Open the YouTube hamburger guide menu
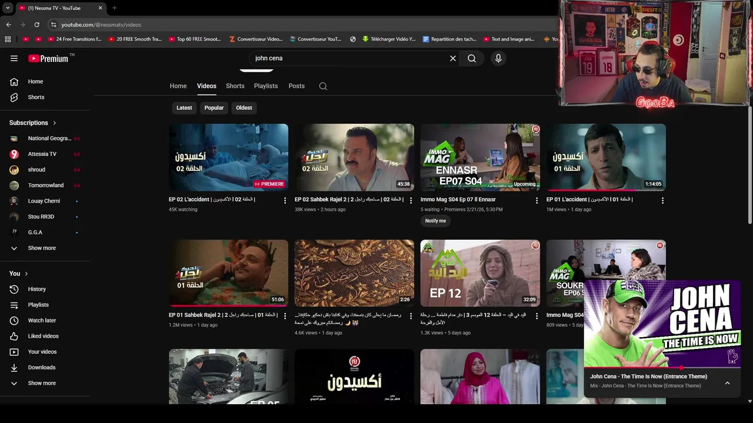The width and height of the screenshot is (753, 423). 14,58
